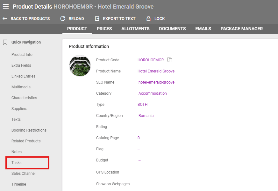Open the hotel product thumbnail image
Image resolution: width=278 pixels, height=191 pixels.
point(80,66)
